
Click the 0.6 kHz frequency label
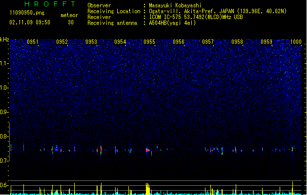4,185
